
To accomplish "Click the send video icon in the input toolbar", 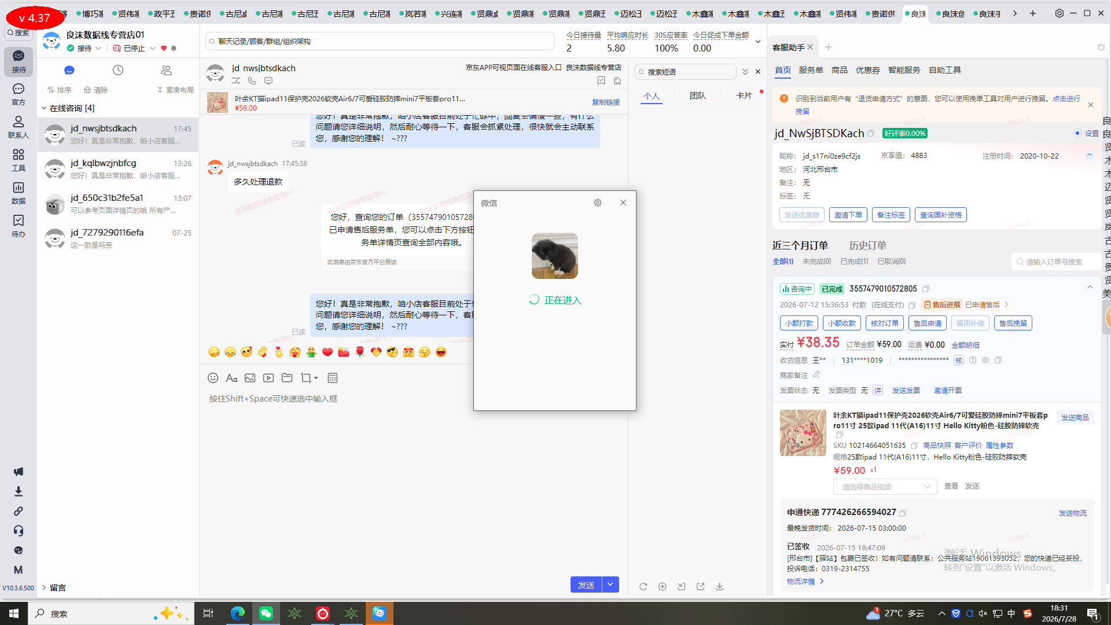I will [x=268, y=378].
